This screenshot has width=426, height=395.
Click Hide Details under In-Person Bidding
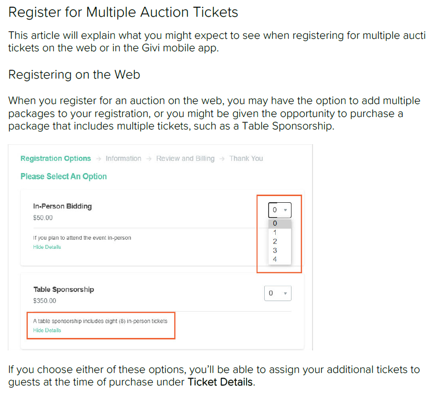coord(47,247)
